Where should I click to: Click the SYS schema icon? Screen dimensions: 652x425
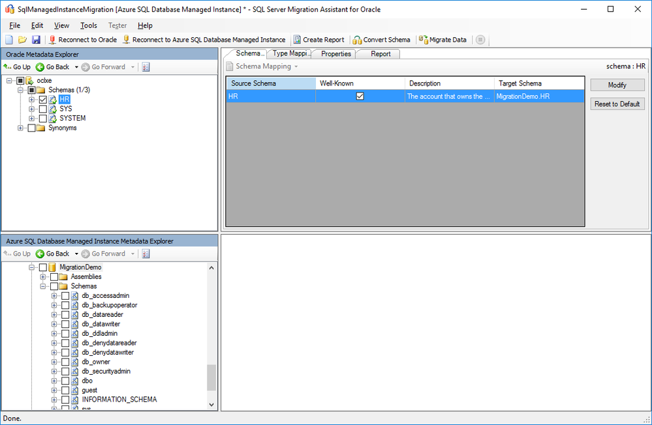52,109
